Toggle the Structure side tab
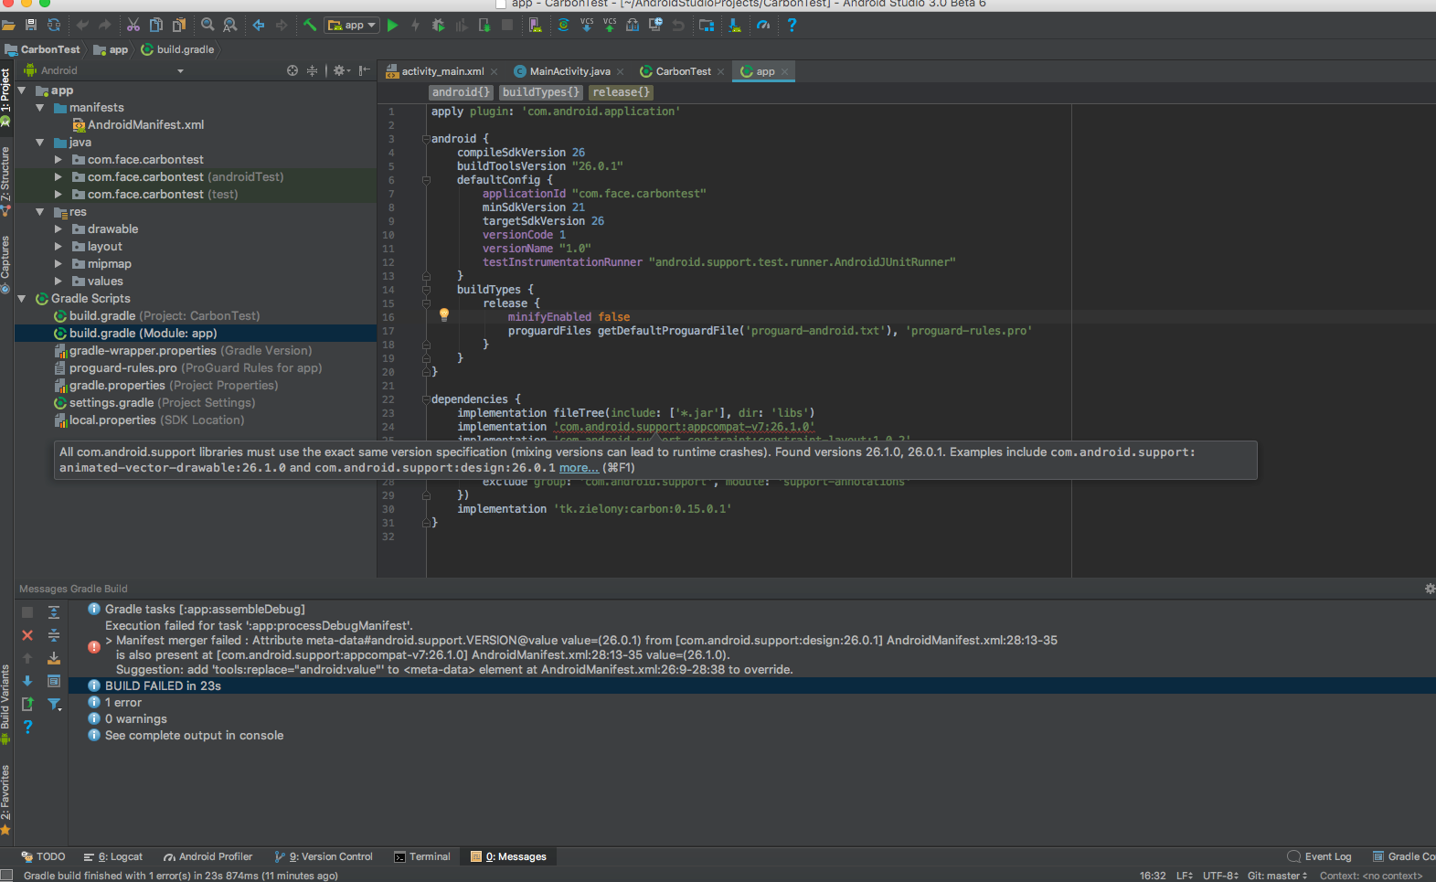This screenshot has height=882, width=1436. (5, 180)
